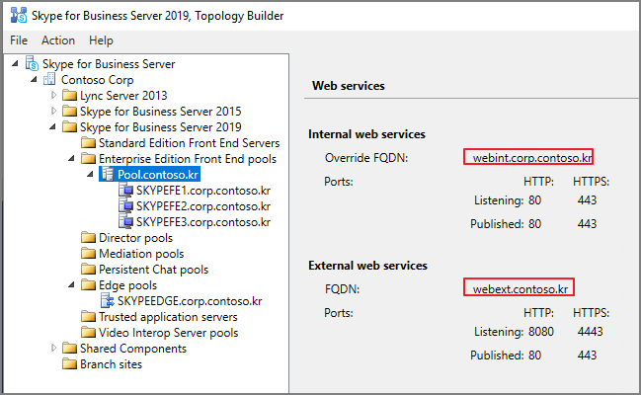Click the Internal web services heading
Screen dimensions: 641x395
[366, 134]
